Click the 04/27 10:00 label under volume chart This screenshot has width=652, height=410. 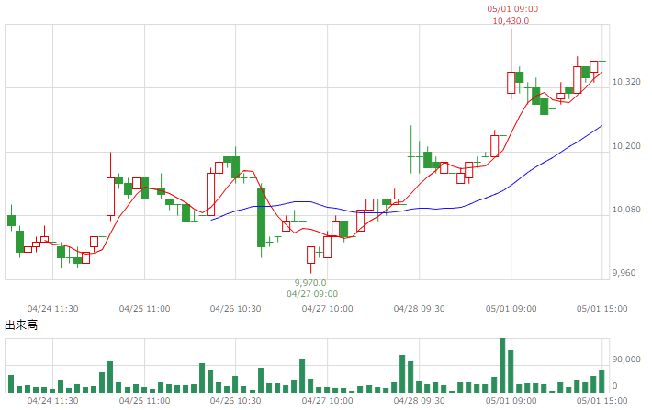(327, 401)
